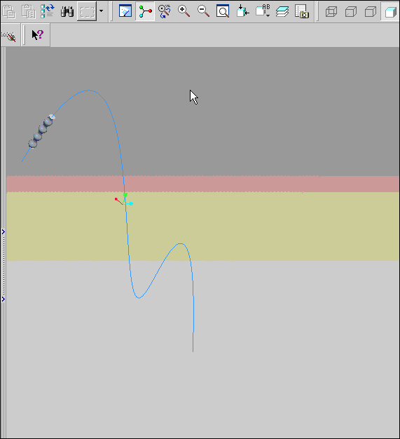Click the Zoom Out magnifier
The height and width of the screenshot is (439, 400).
pos(203,11)
